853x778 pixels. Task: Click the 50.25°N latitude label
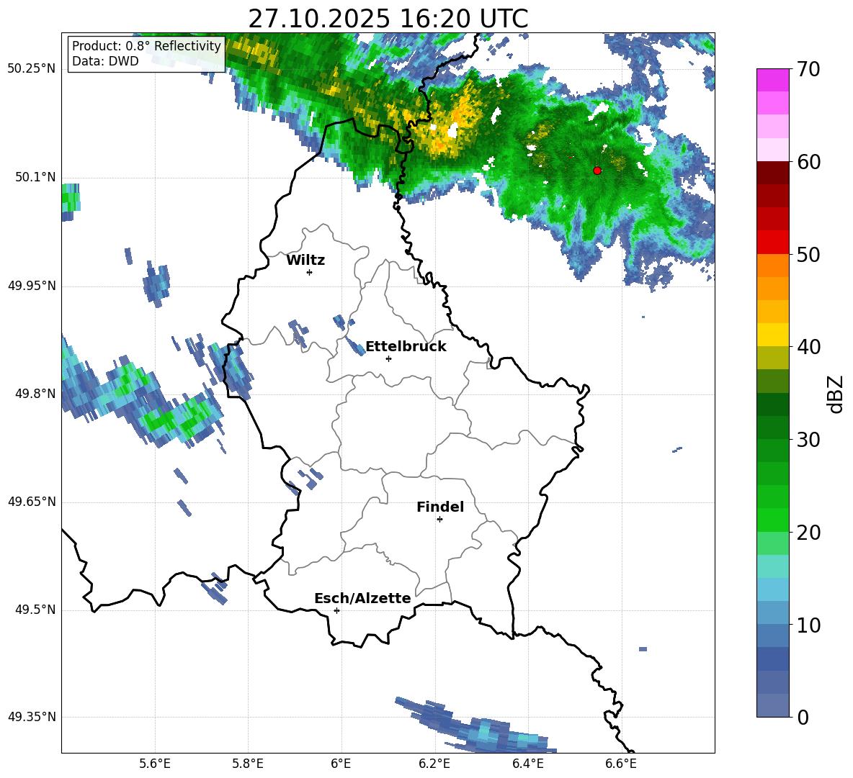point(32,69)
